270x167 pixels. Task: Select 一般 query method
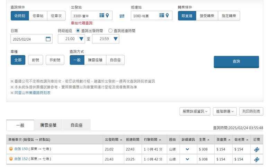(x=77, y=60)
